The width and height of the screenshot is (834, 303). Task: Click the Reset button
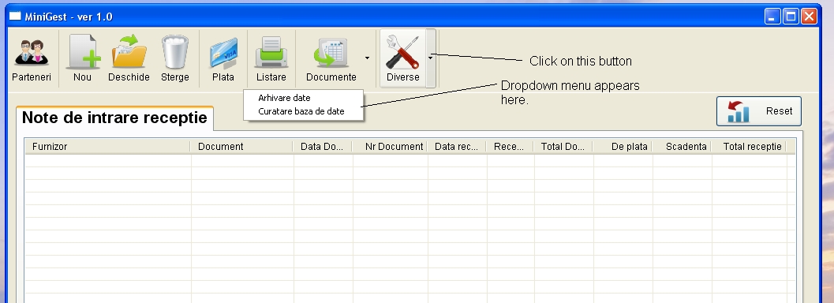click(758, 111)
